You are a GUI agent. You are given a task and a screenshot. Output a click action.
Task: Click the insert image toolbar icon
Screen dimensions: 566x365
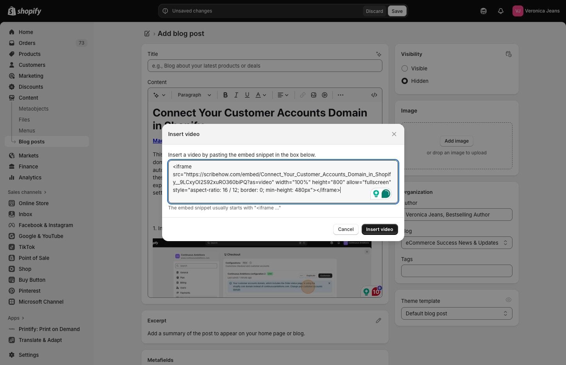point(314,95)
